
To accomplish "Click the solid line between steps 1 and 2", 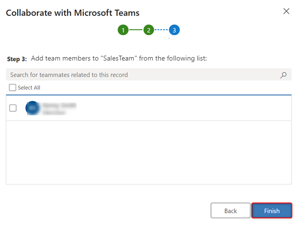I will pyautogui.click(x=136, y=30).
